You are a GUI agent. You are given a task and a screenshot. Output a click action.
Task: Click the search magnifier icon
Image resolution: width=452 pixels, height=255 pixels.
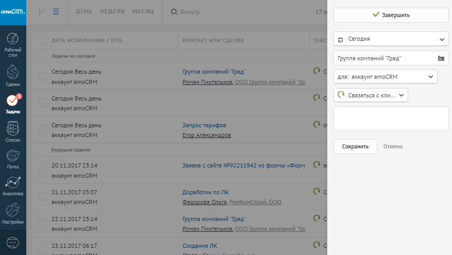pos(174,12)
